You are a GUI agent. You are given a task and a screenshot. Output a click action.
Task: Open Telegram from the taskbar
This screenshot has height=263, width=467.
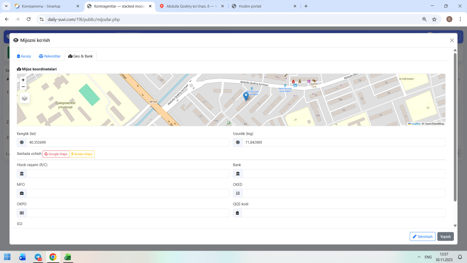point(38,257)
